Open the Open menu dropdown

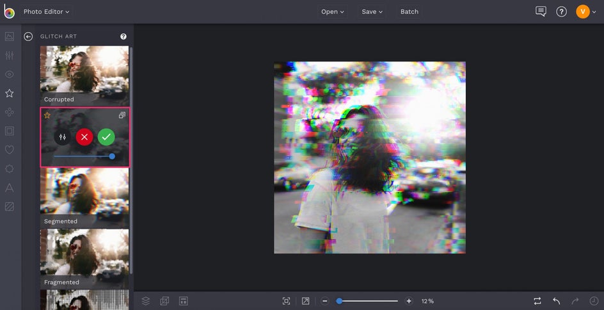(333, 12)
